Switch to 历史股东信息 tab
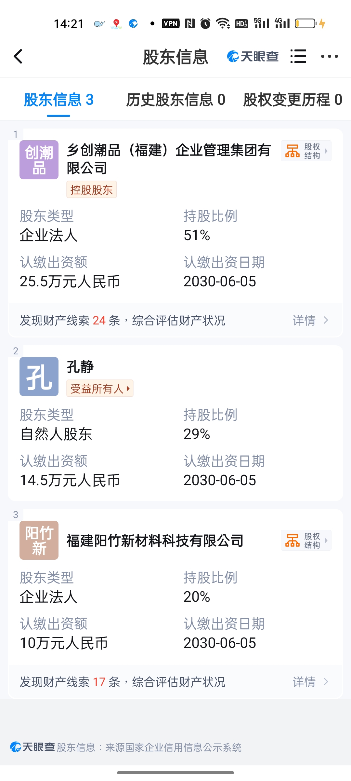This screenshot has height=781, width=351. (175, 100)
